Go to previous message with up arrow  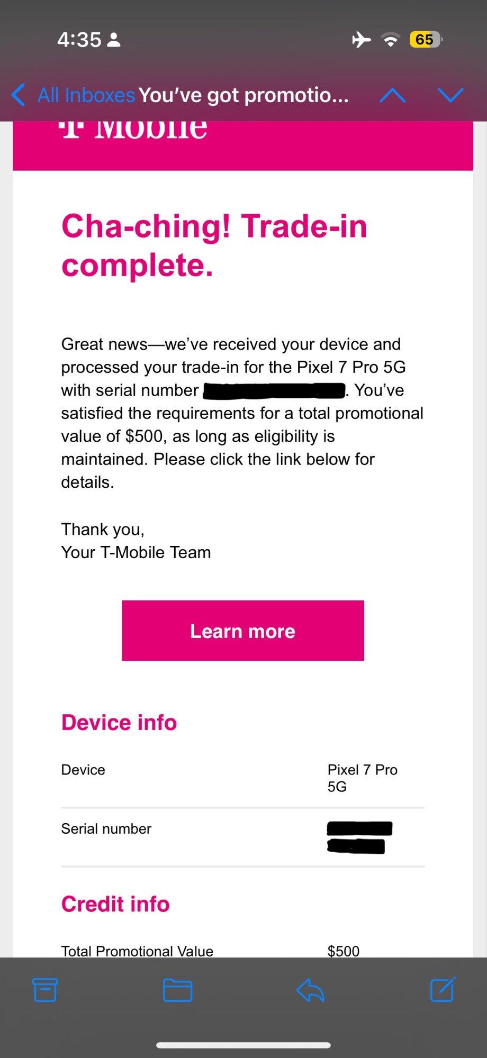pos(392,95)
